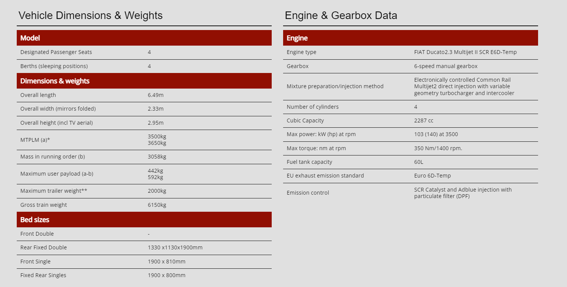The height and width of the screenshot is (287, 567).
Task: Click 'Maximum user payload (a-b)' label
Action: (57, 174)
